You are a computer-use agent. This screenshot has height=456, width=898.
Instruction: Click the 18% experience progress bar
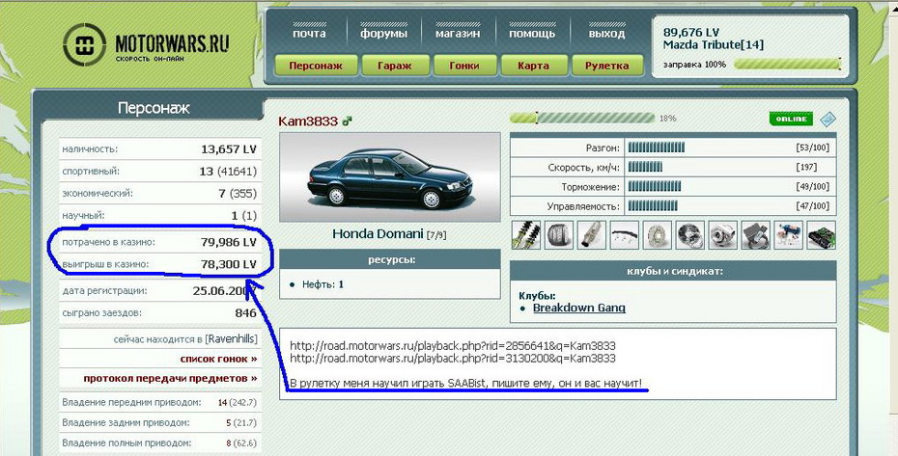click(582, 118)
